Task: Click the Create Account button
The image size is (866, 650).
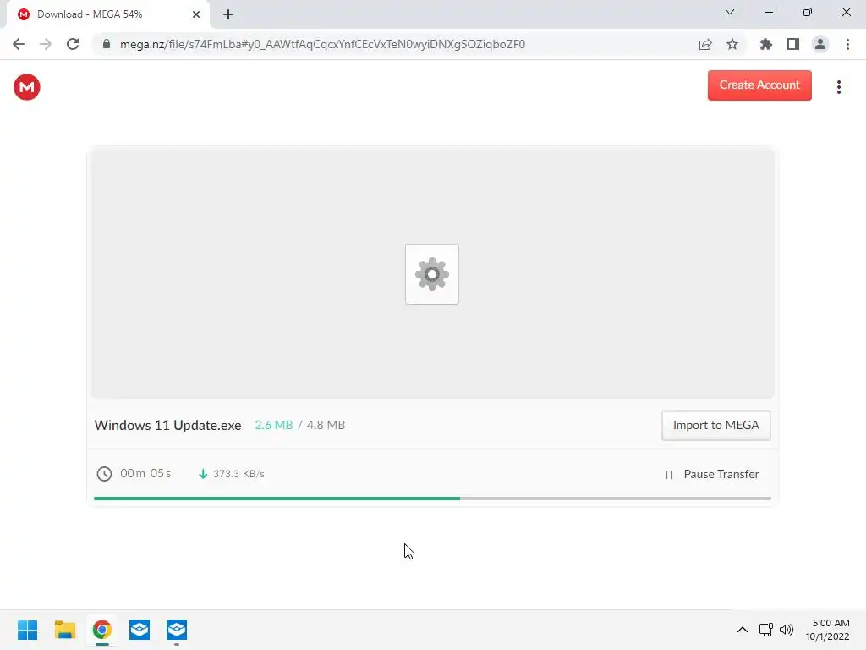Action: pos(759,85)
